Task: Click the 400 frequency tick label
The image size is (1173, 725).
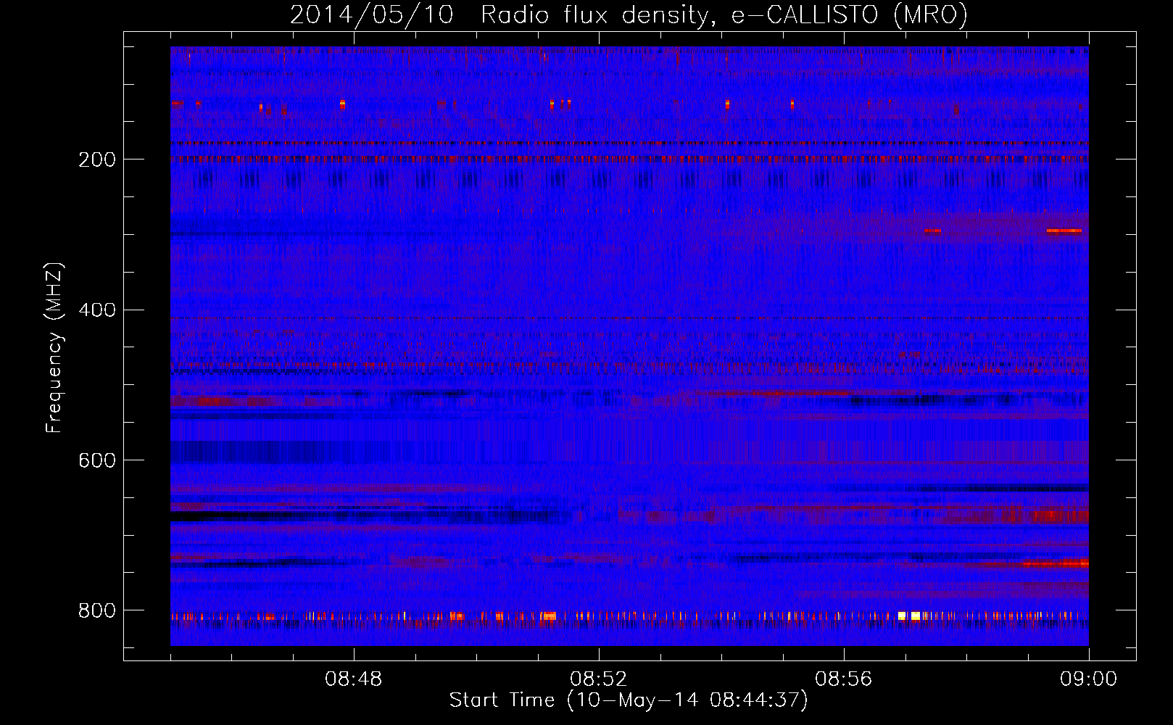Action: click(97, 310)
